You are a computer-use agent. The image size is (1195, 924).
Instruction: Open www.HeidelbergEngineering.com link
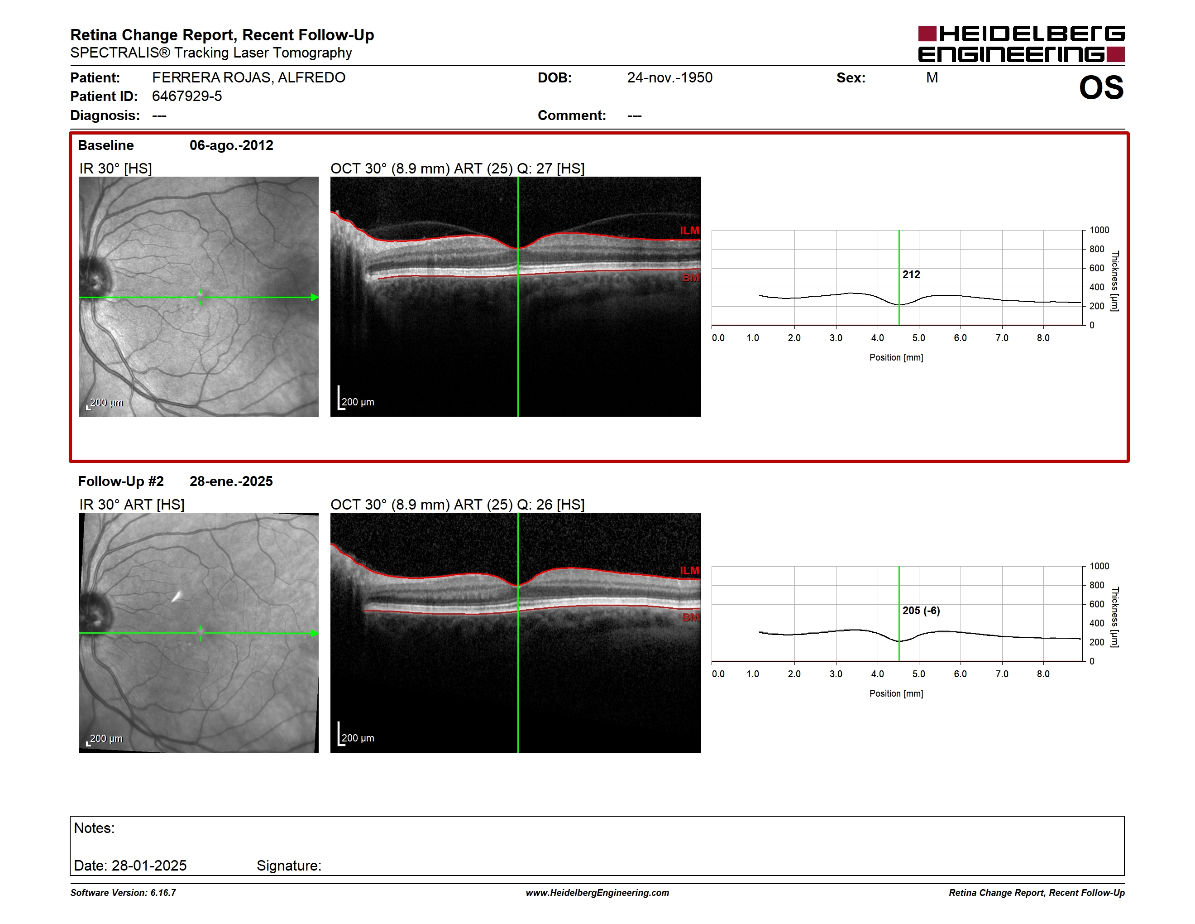pos(597,893)
